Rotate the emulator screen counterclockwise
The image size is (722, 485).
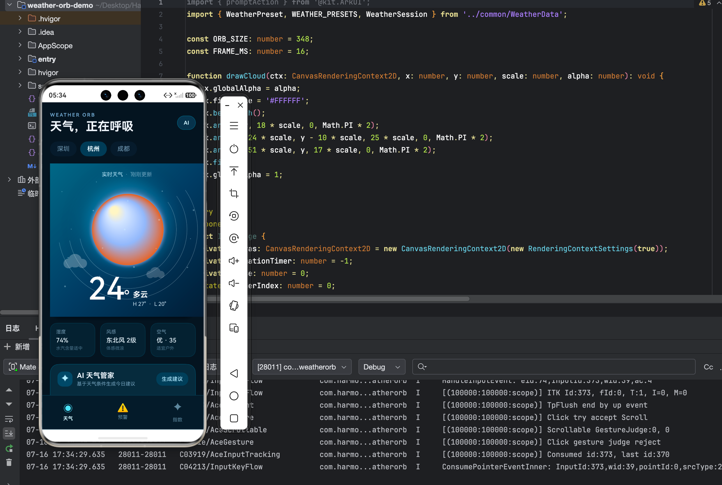pos(234,216)
